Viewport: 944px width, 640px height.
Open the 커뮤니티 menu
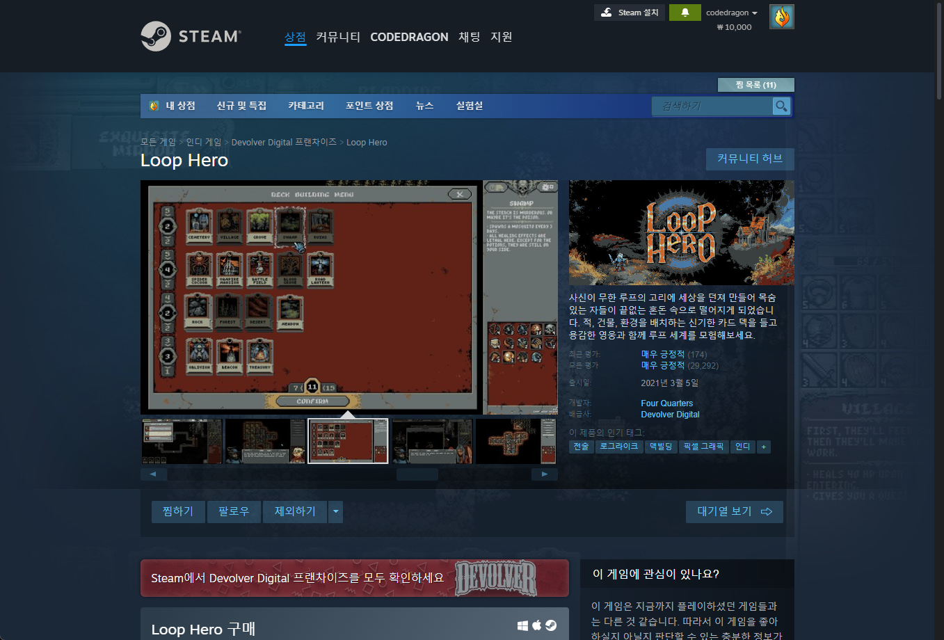(338, 37)
